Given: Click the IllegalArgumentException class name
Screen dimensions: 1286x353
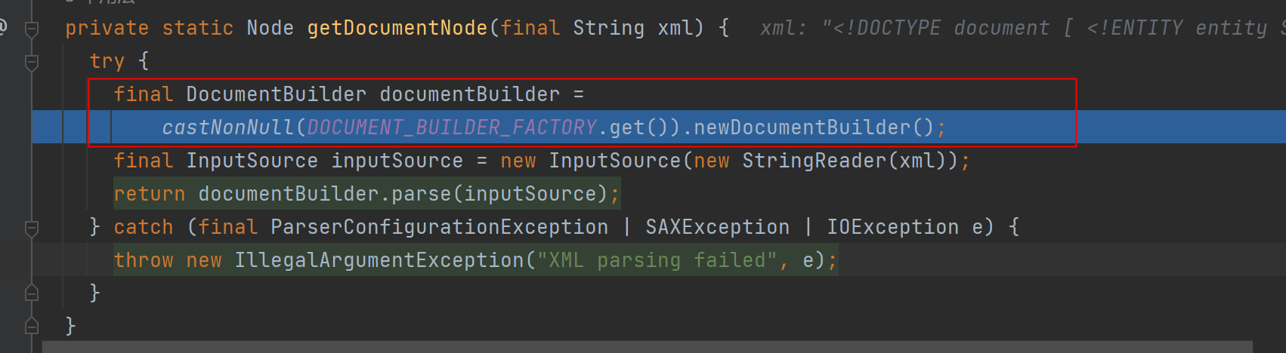Looking at the screenshot, I should click(x=379, y=260).
